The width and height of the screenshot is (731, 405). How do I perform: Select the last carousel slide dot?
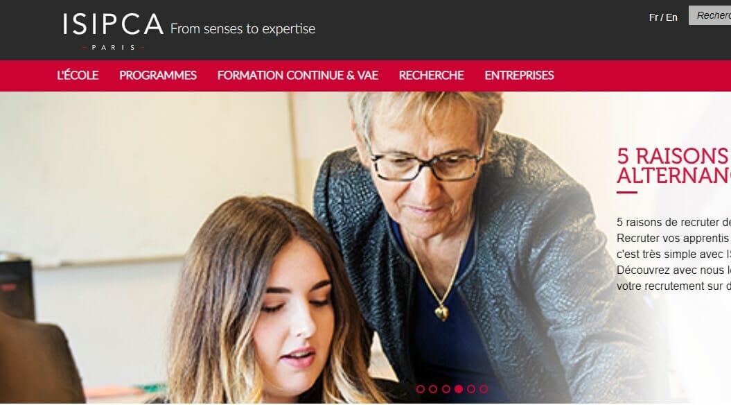[x=484, y=388]
